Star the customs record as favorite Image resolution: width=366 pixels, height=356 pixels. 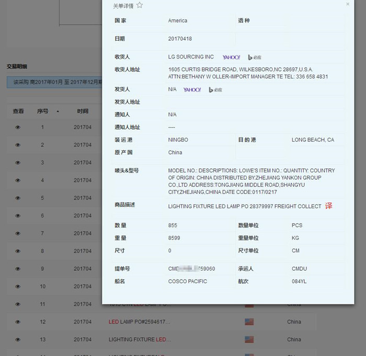click(x=140, y=5)
